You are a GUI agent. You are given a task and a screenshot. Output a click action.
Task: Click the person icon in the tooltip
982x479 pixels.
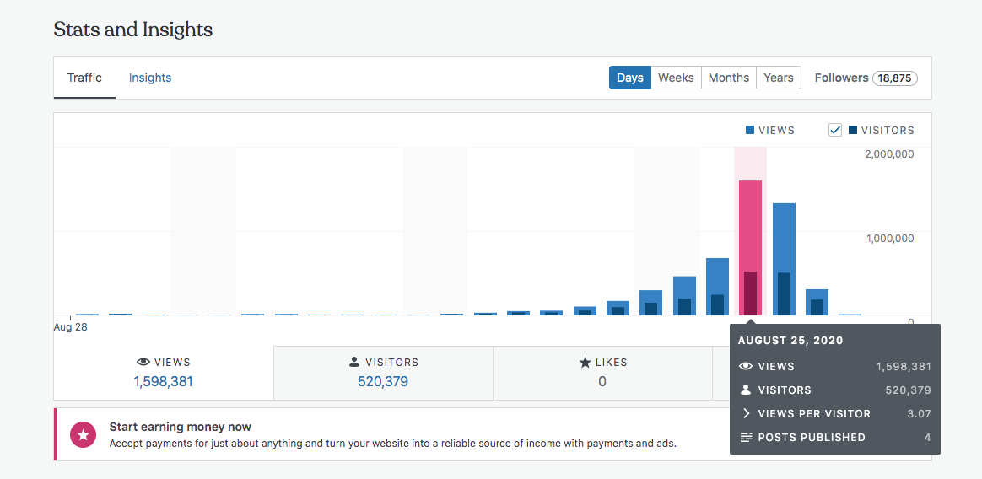[746, 390]
